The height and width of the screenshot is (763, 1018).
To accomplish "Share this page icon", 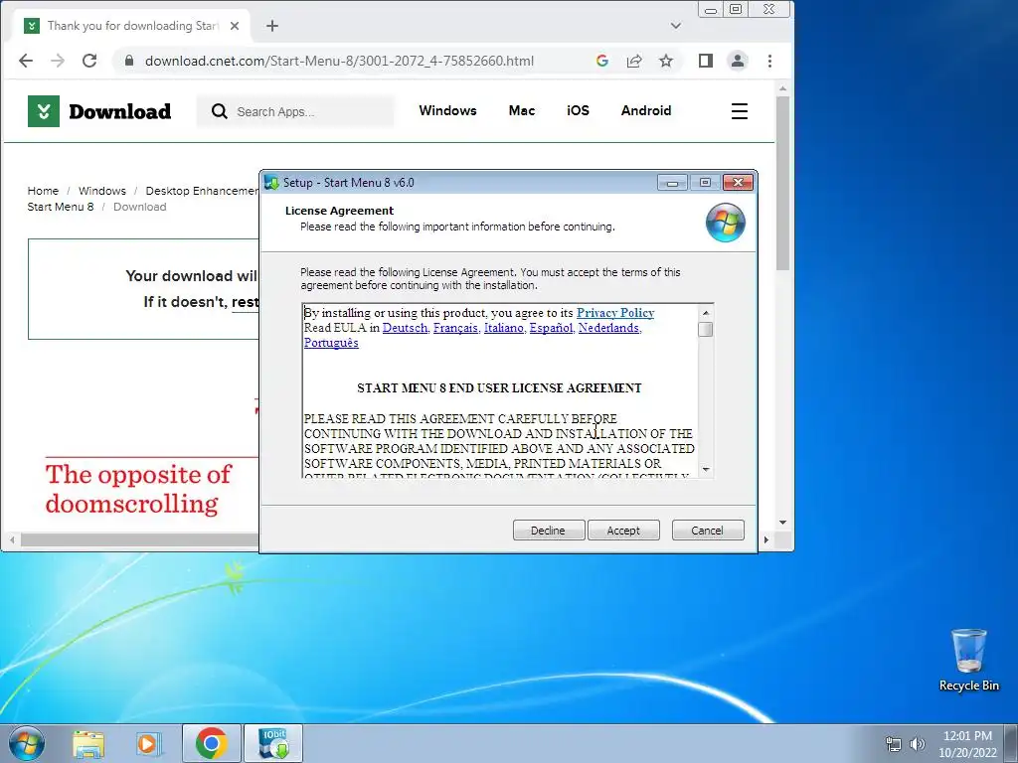I will (x=634, y=61).
